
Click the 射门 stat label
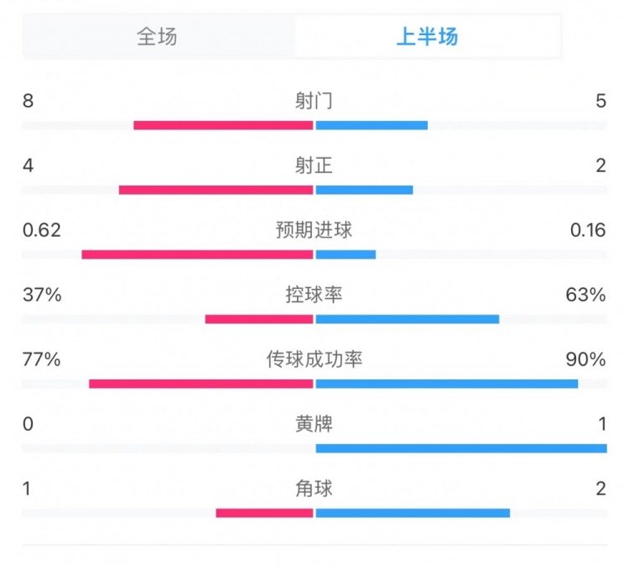point(314,101)
